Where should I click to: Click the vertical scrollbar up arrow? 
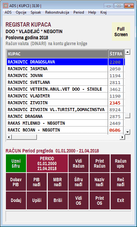[x=127, y=52]
